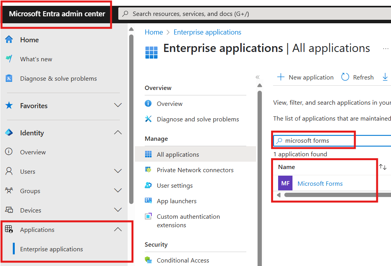Collapse the Applications section
Viewport: 391px width, 266px height.
(x=118, y=229)
